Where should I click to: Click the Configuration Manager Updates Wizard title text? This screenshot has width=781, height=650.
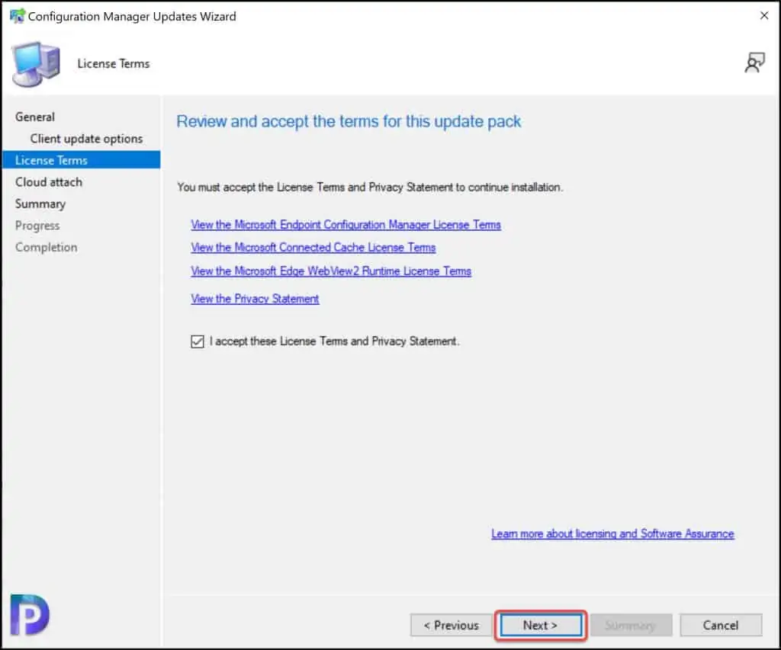click(132, 17)
